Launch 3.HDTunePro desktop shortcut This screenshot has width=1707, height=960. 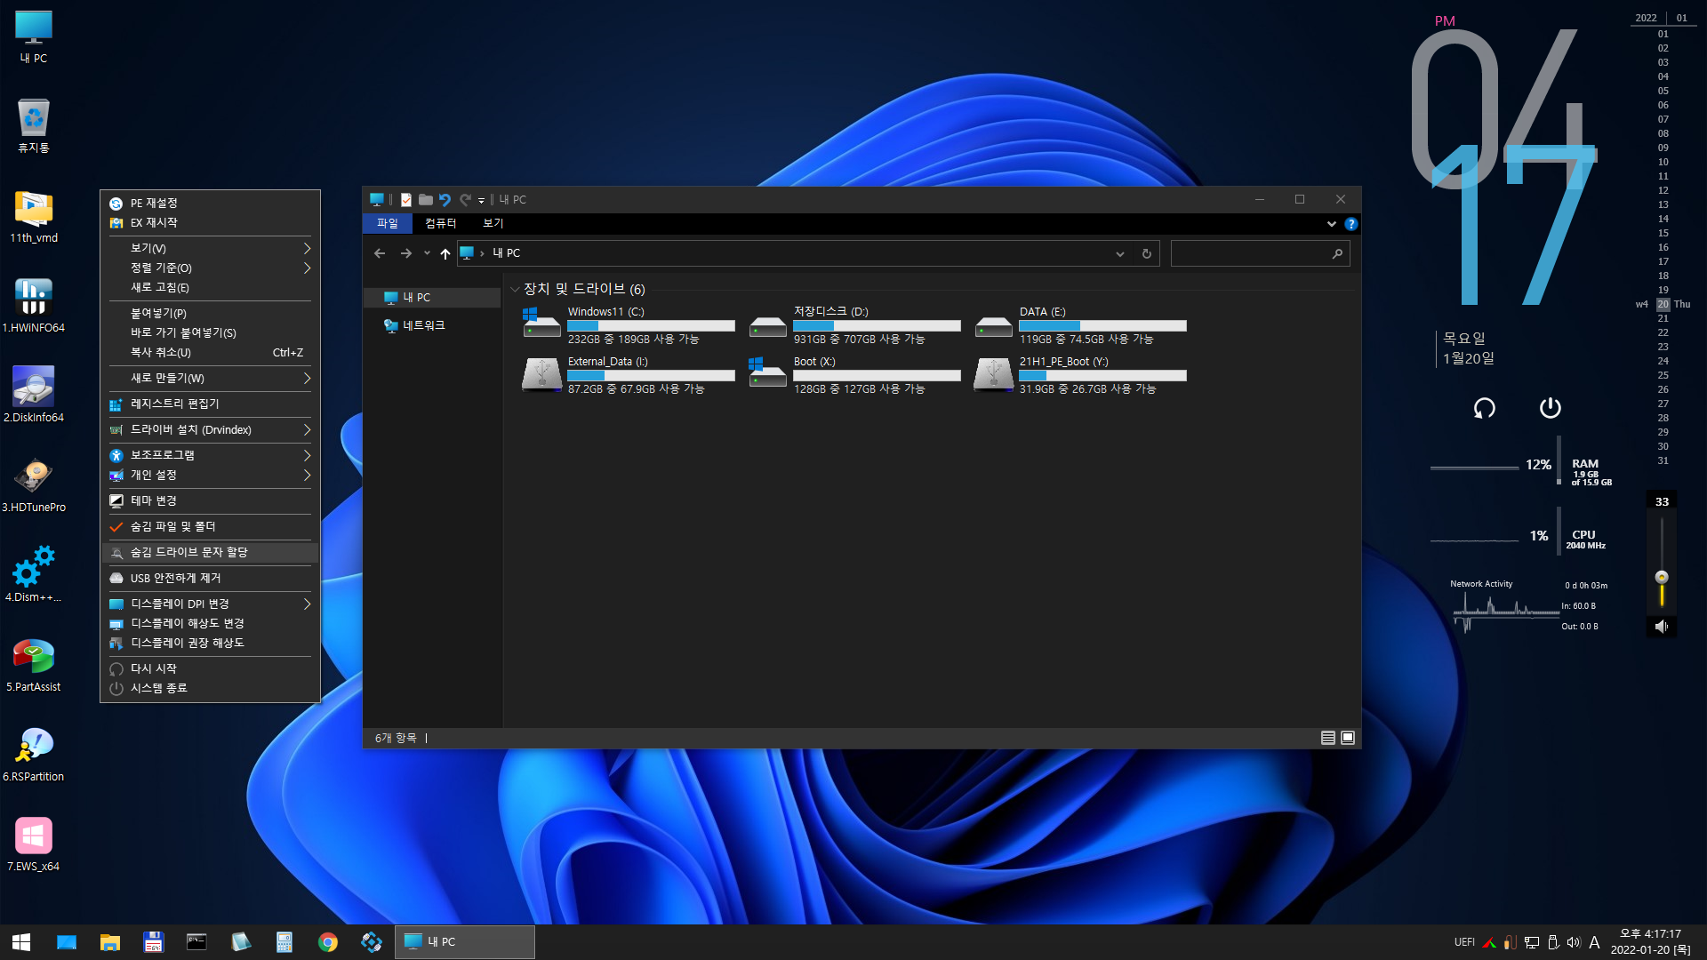click(34, 485)
